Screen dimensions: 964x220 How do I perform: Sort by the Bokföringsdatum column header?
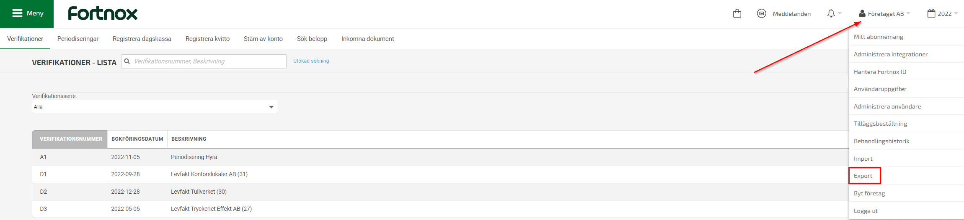(x=137, y=139)
